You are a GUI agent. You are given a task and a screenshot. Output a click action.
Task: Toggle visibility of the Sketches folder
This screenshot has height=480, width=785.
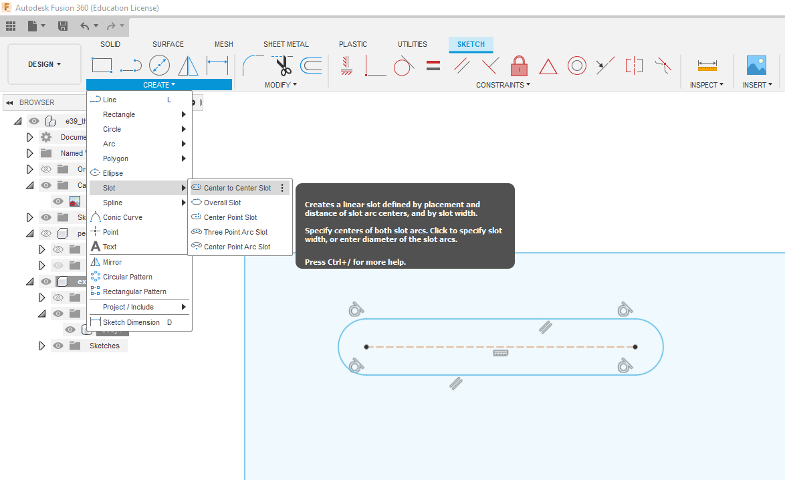coord(58,346)
